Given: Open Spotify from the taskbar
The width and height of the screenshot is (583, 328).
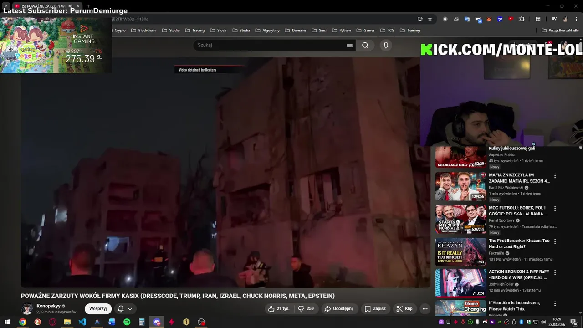Looking at the screenshot, I should [127, 322].
